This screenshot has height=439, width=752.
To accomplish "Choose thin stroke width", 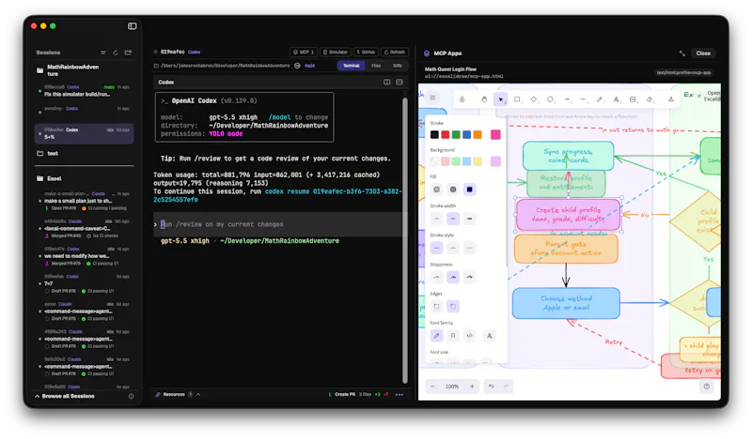I will pos(436,219).
